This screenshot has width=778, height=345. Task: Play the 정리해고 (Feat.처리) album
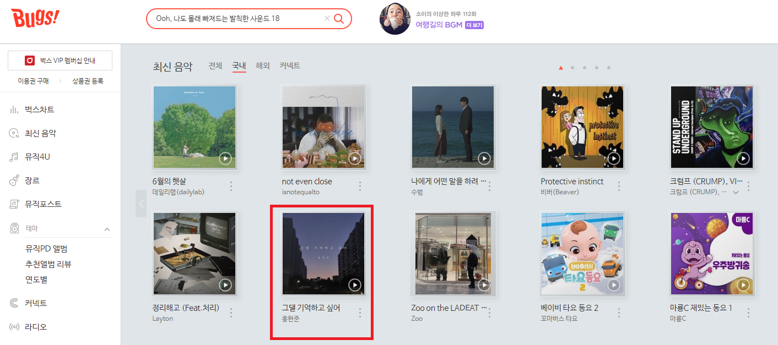(225, 285)
